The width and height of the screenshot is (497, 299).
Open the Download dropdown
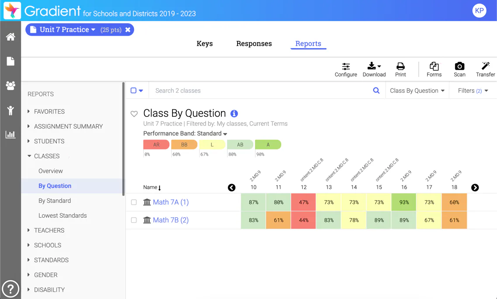pos(374,70)
